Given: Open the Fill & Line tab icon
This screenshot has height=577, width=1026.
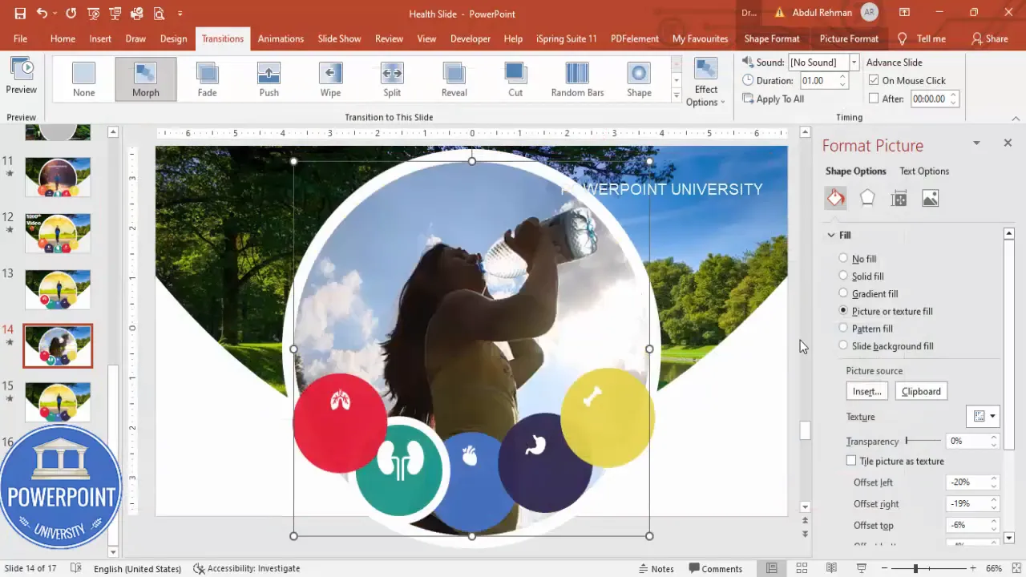Looking at the screenshot, I should coord(836,198).
